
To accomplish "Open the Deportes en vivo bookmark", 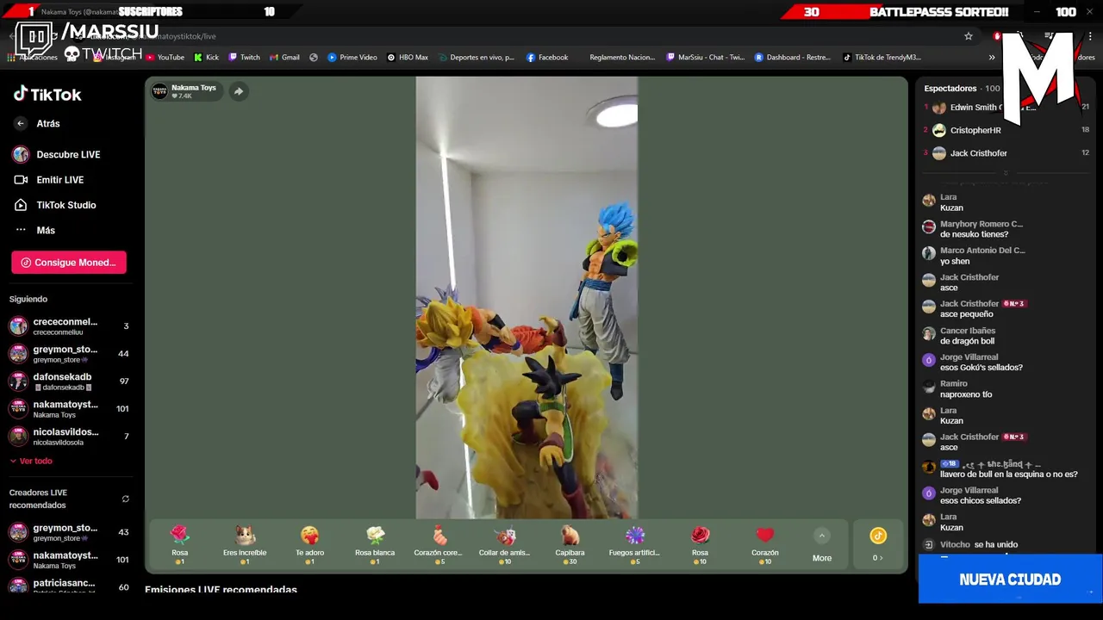I will [x=476, y=58].
